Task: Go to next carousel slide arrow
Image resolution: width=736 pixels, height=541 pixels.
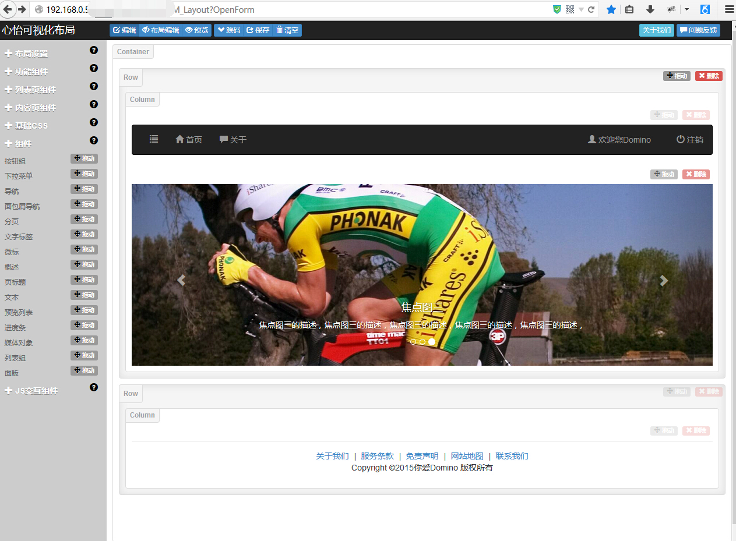Action: [663, 281]
